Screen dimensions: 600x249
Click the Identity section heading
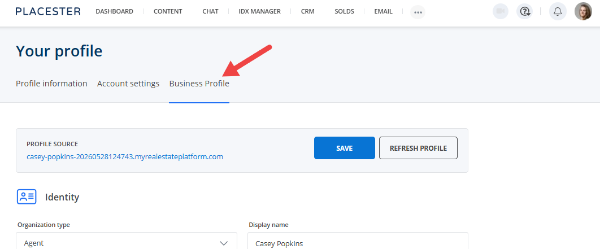[62, 197]
